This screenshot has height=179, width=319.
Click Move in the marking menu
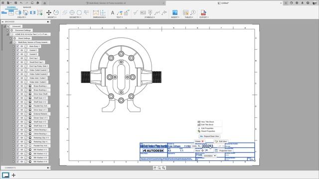(199, 151)
